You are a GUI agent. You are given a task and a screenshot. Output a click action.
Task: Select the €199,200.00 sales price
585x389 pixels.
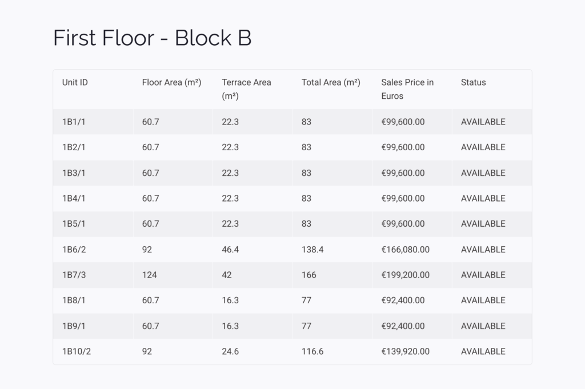click(405, 275)
